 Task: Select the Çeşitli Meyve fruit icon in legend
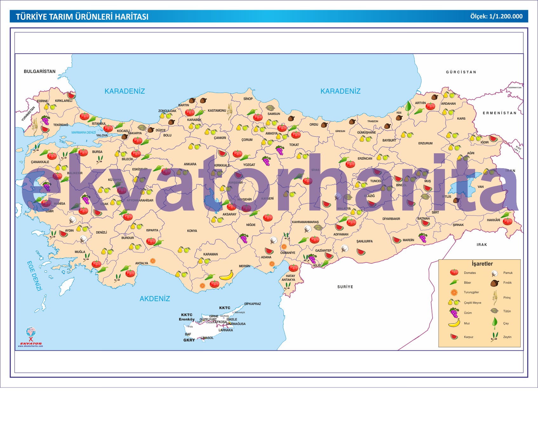click(454, 302)
